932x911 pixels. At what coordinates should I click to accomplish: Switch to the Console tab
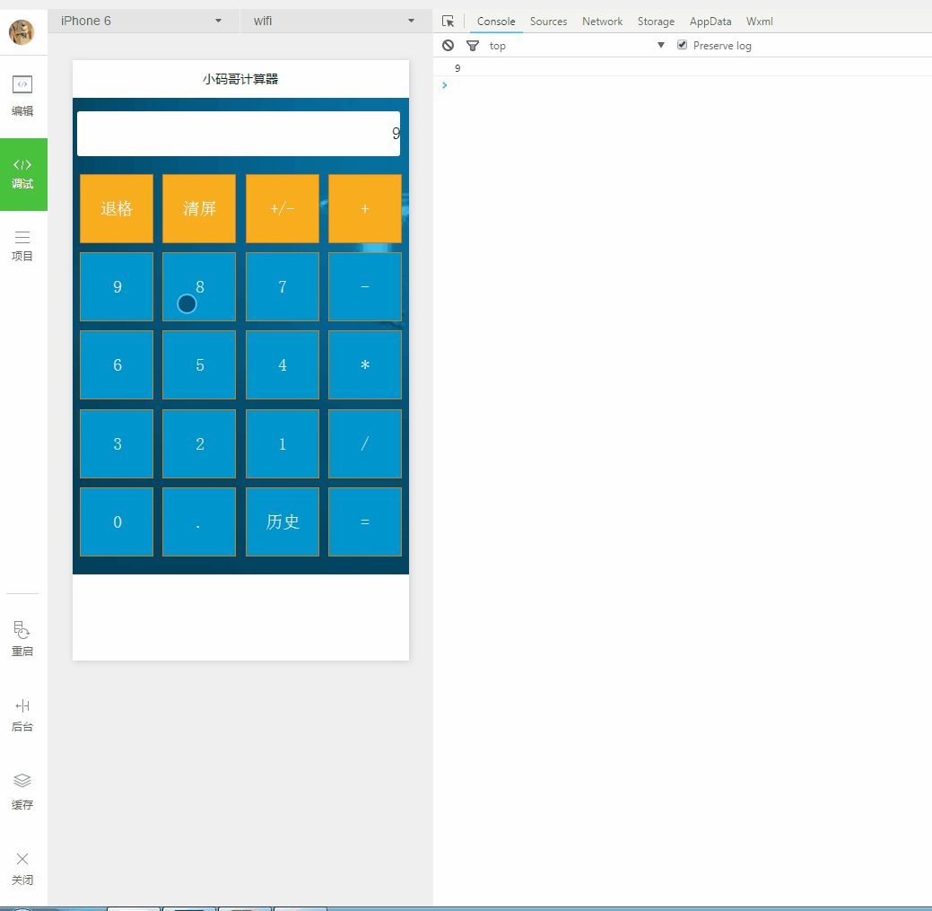click(496, 22)
